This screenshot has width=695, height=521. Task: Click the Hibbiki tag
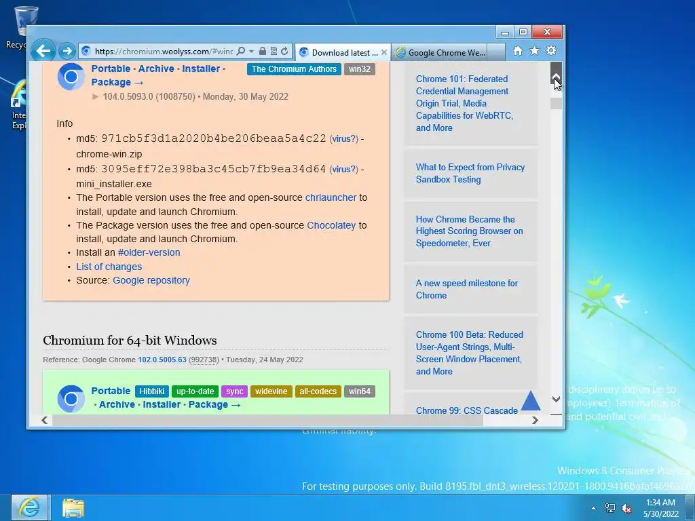click(x=152, y=391)
